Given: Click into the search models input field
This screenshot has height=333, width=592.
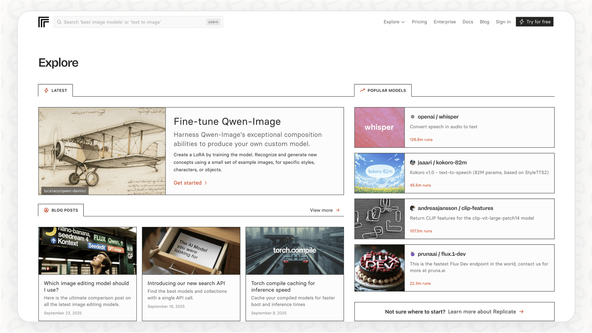Looking at the screenshot, I should point(137,22).
